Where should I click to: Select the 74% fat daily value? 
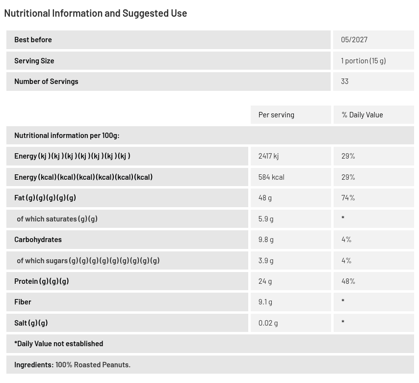tap(348, 198)
